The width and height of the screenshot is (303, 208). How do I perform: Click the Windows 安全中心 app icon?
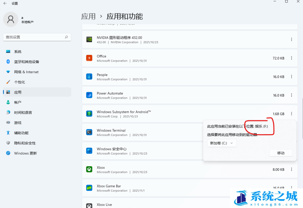click(89, 151)
